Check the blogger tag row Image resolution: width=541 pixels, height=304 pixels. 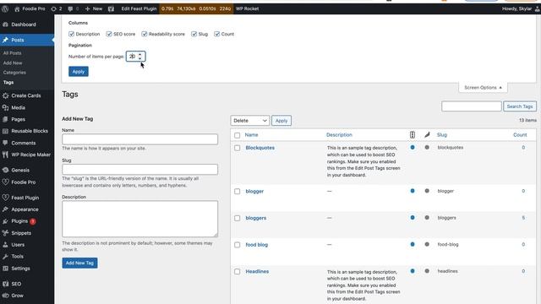pyautogui.click(x=237, y=192)
